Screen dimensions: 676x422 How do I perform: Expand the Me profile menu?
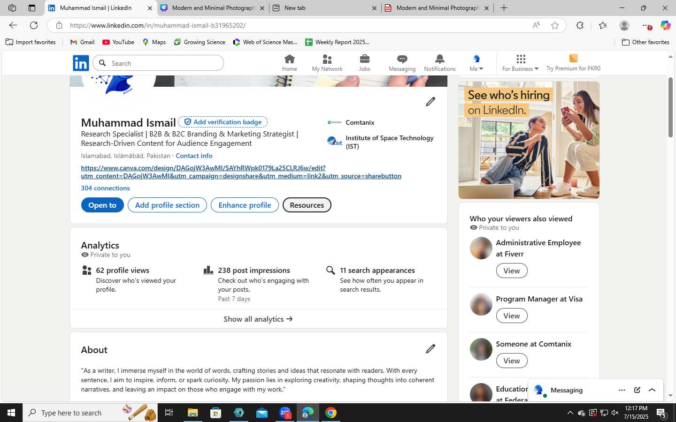476,63
